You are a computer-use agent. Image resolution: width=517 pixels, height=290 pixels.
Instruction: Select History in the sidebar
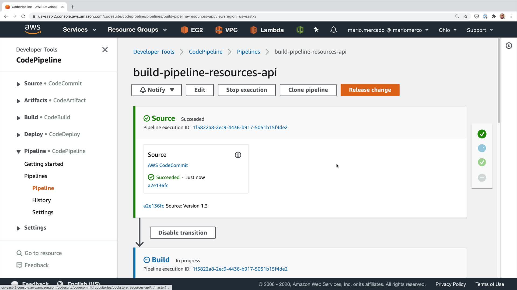(41, 200)
